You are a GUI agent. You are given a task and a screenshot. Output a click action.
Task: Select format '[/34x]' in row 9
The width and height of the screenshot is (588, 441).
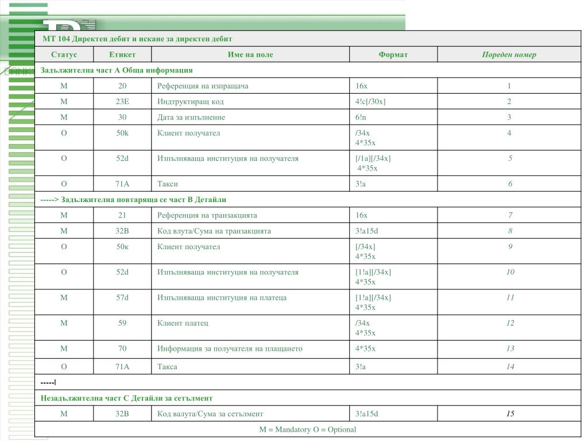[365, 247]
